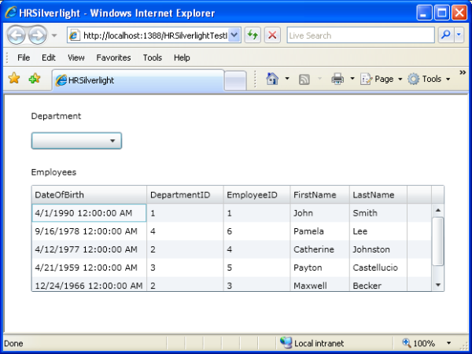Click the red Stop loading icon

(x=272, y=35)
